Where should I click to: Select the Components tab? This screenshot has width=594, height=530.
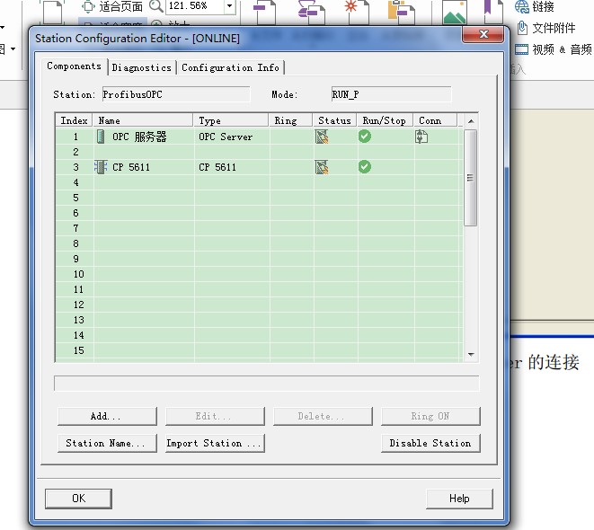75,66
